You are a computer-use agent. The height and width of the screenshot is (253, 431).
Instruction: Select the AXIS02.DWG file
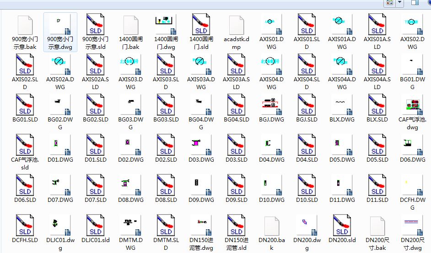point(412,25)
